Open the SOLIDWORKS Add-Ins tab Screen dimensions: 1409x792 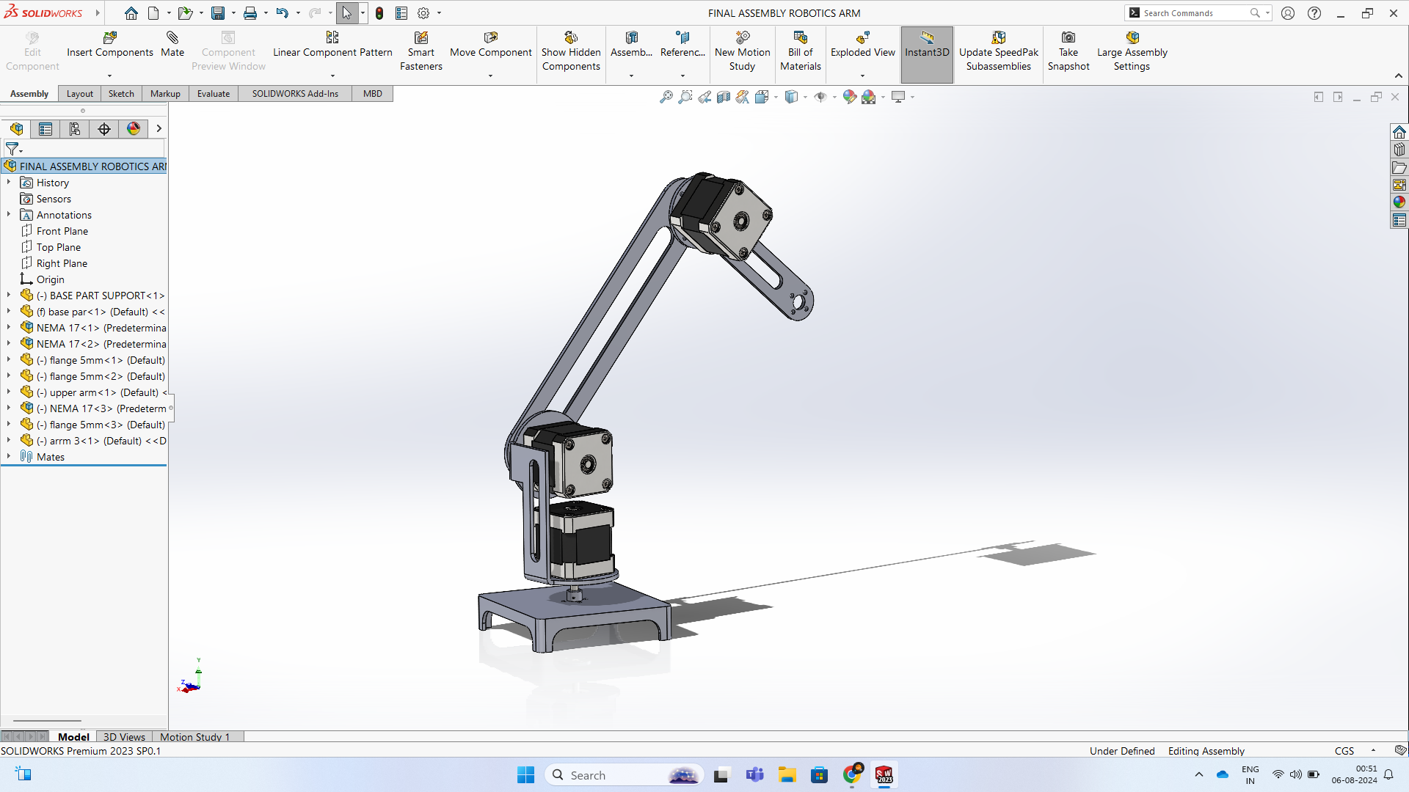coord(294,93)
